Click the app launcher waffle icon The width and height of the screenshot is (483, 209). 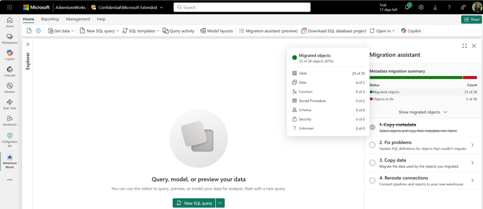coord(9,7)
